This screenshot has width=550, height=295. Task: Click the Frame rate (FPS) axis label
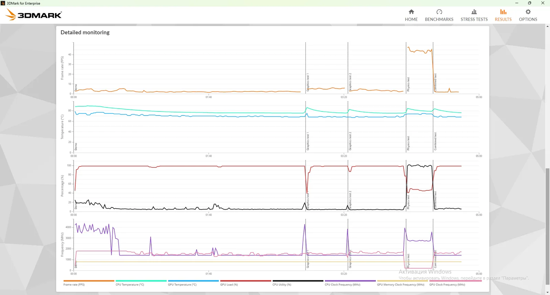(62, 68)
